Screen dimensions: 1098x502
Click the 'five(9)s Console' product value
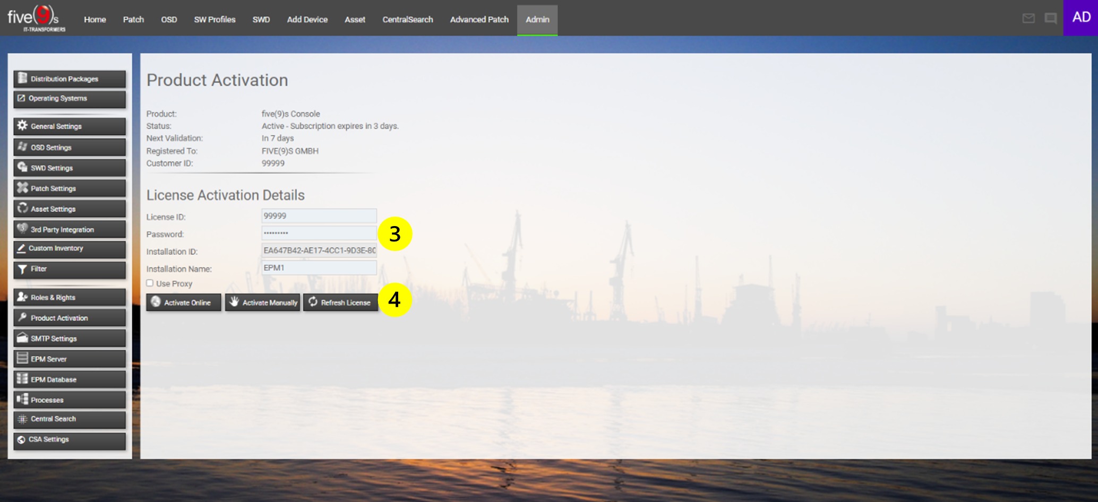coord(291,114)
